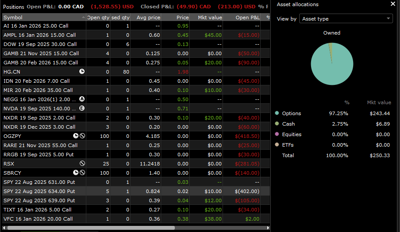Select NEGG 16 Jan 2026(1) 2.00 position

(39, 99)
